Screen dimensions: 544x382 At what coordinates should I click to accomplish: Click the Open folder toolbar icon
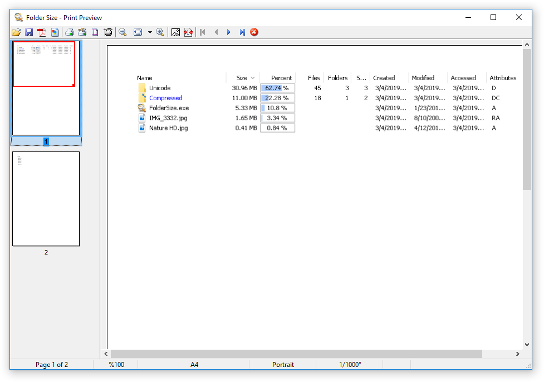(x=16, y=32)
